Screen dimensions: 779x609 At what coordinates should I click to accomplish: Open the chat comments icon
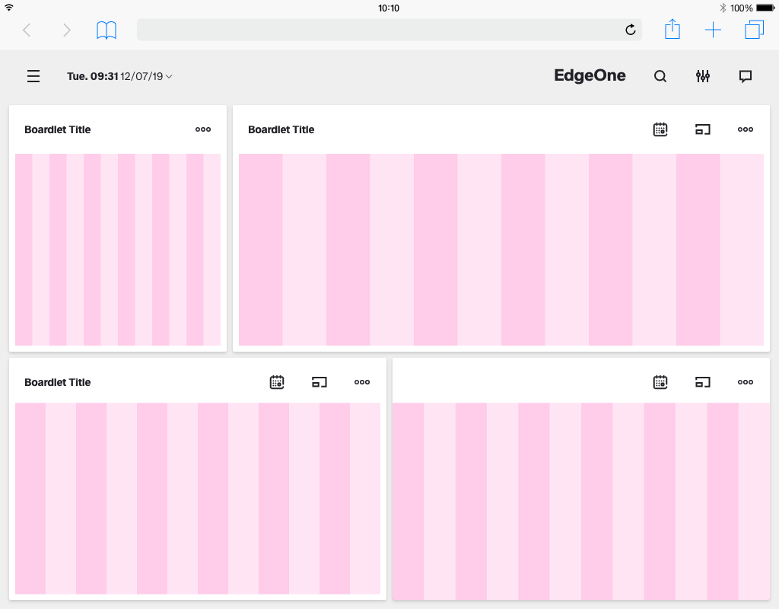click(746, 76)
